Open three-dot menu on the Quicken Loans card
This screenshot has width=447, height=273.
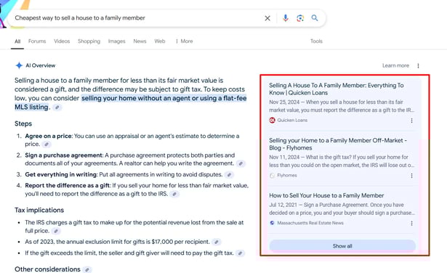click(411, 121)
